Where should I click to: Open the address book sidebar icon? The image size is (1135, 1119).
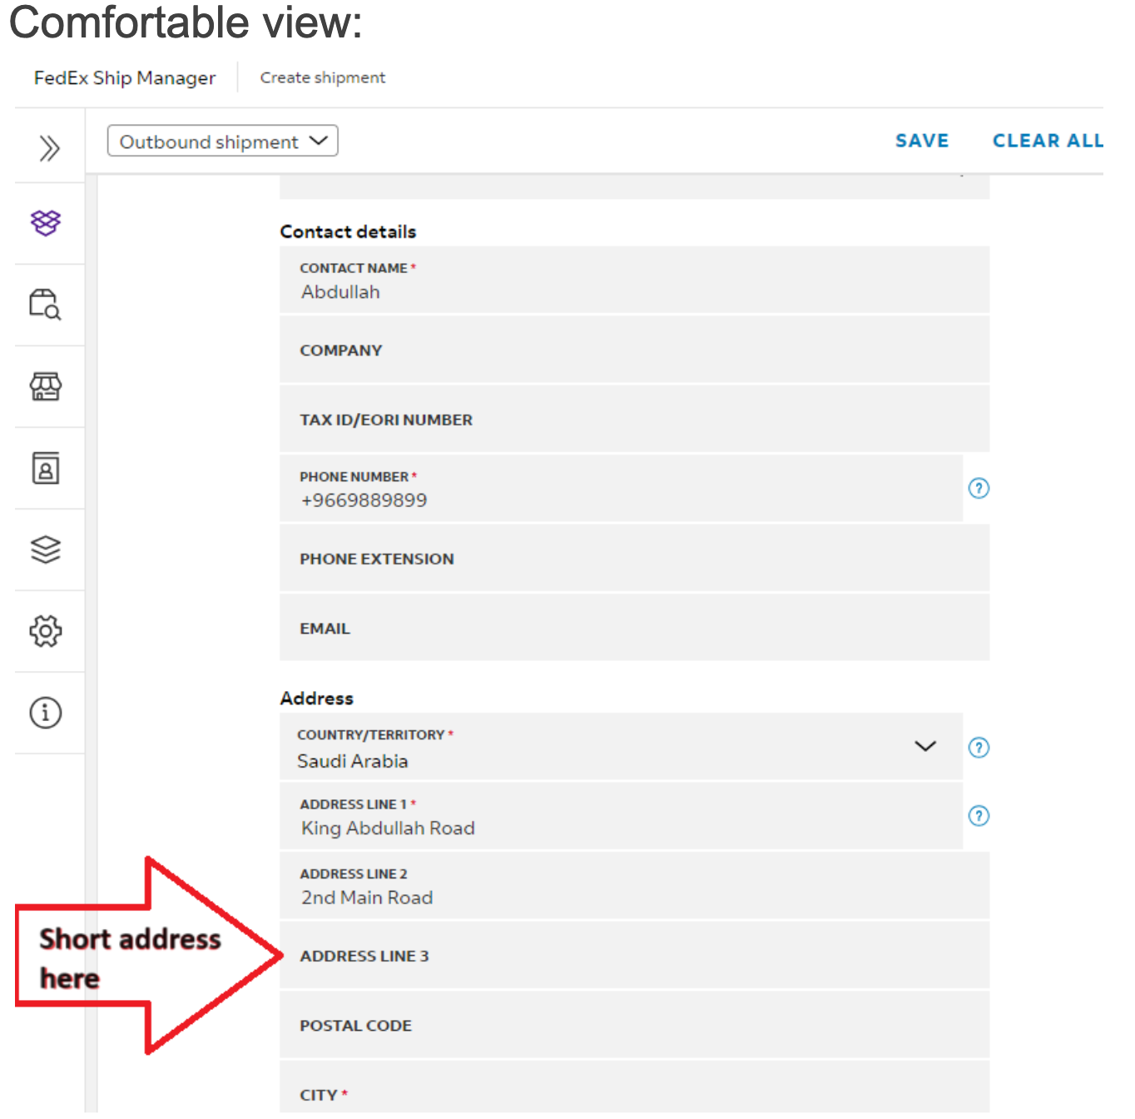46,468
